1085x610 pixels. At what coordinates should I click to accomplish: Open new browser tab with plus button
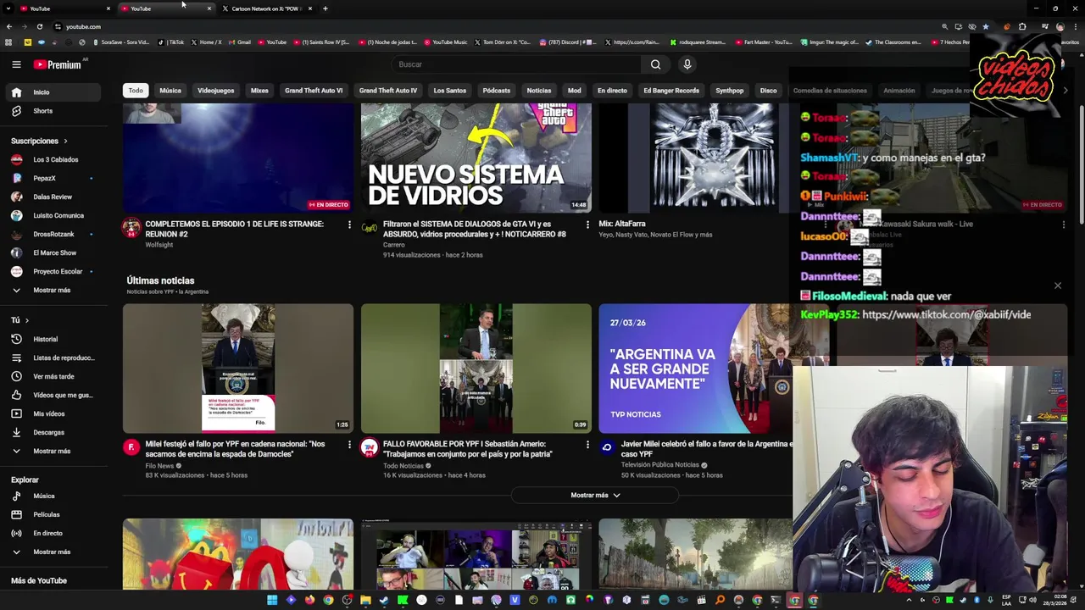pyautogui.click(x=325, y=8)
